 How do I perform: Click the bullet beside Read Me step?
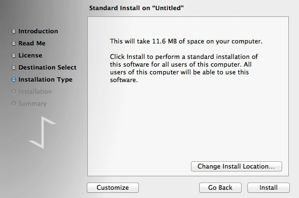tap(14, 43)
